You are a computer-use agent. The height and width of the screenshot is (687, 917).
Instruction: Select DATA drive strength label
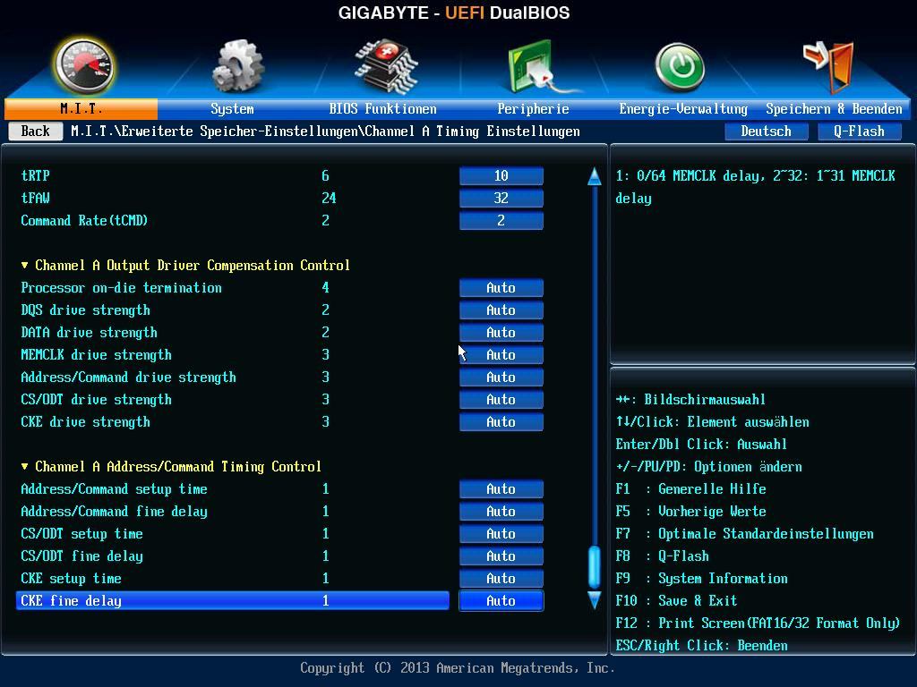point(90,333)
